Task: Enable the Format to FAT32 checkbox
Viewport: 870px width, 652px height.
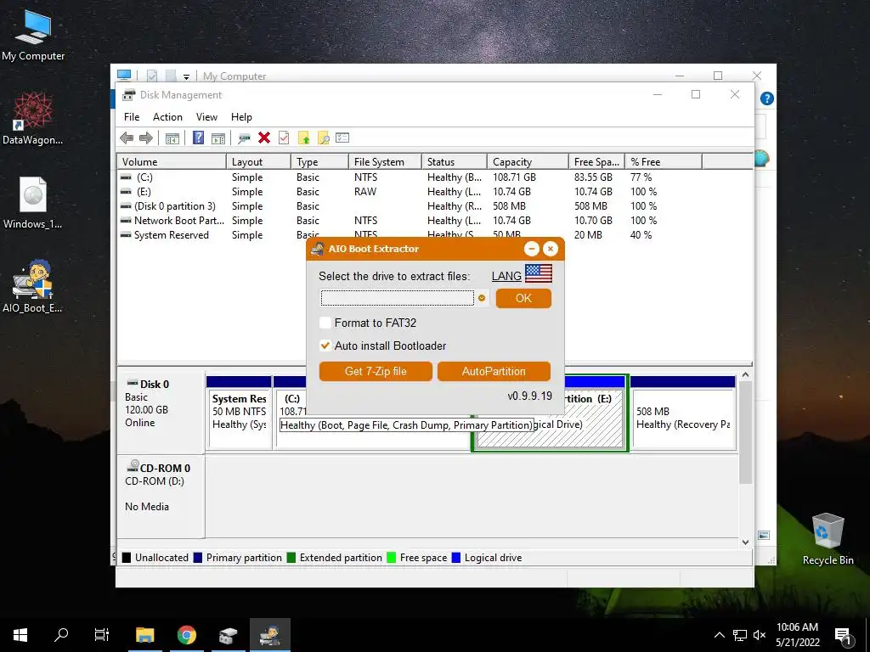Action: [325, 323]
